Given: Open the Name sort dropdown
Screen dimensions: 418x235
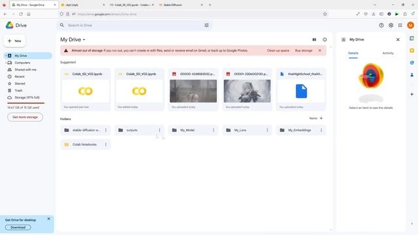Looking at the screenshot, I should pos(313,118).
